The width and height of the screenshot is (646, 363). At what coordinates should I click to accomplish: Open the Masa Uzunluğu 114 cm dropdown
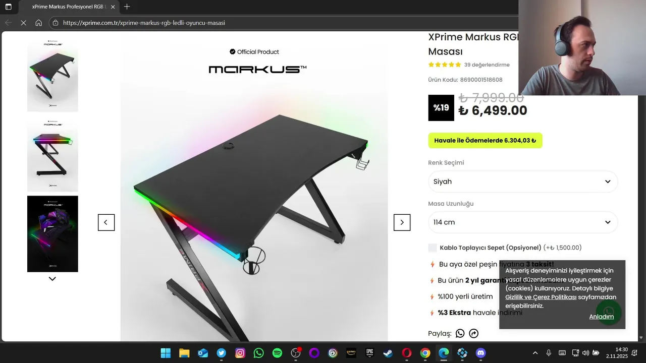tap(523, 222)
